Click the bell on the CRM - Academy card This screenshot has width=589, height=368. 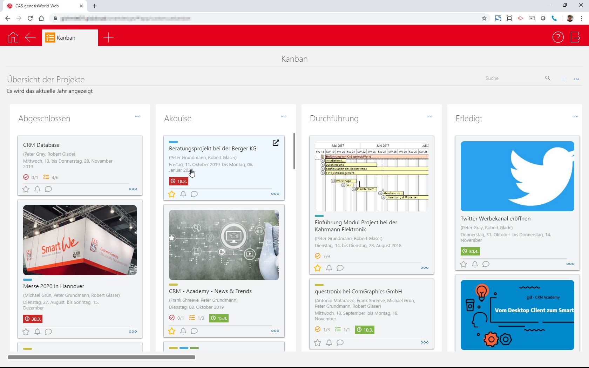(x=183, y=331)
